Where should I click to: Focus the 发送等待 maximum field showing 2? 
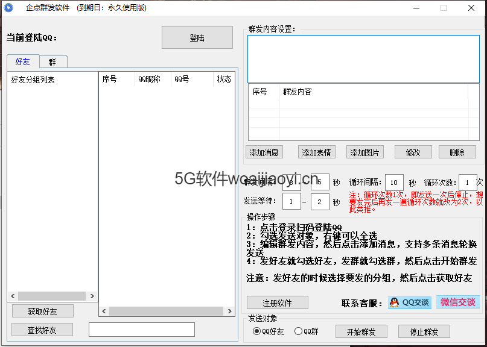[320, 202]
